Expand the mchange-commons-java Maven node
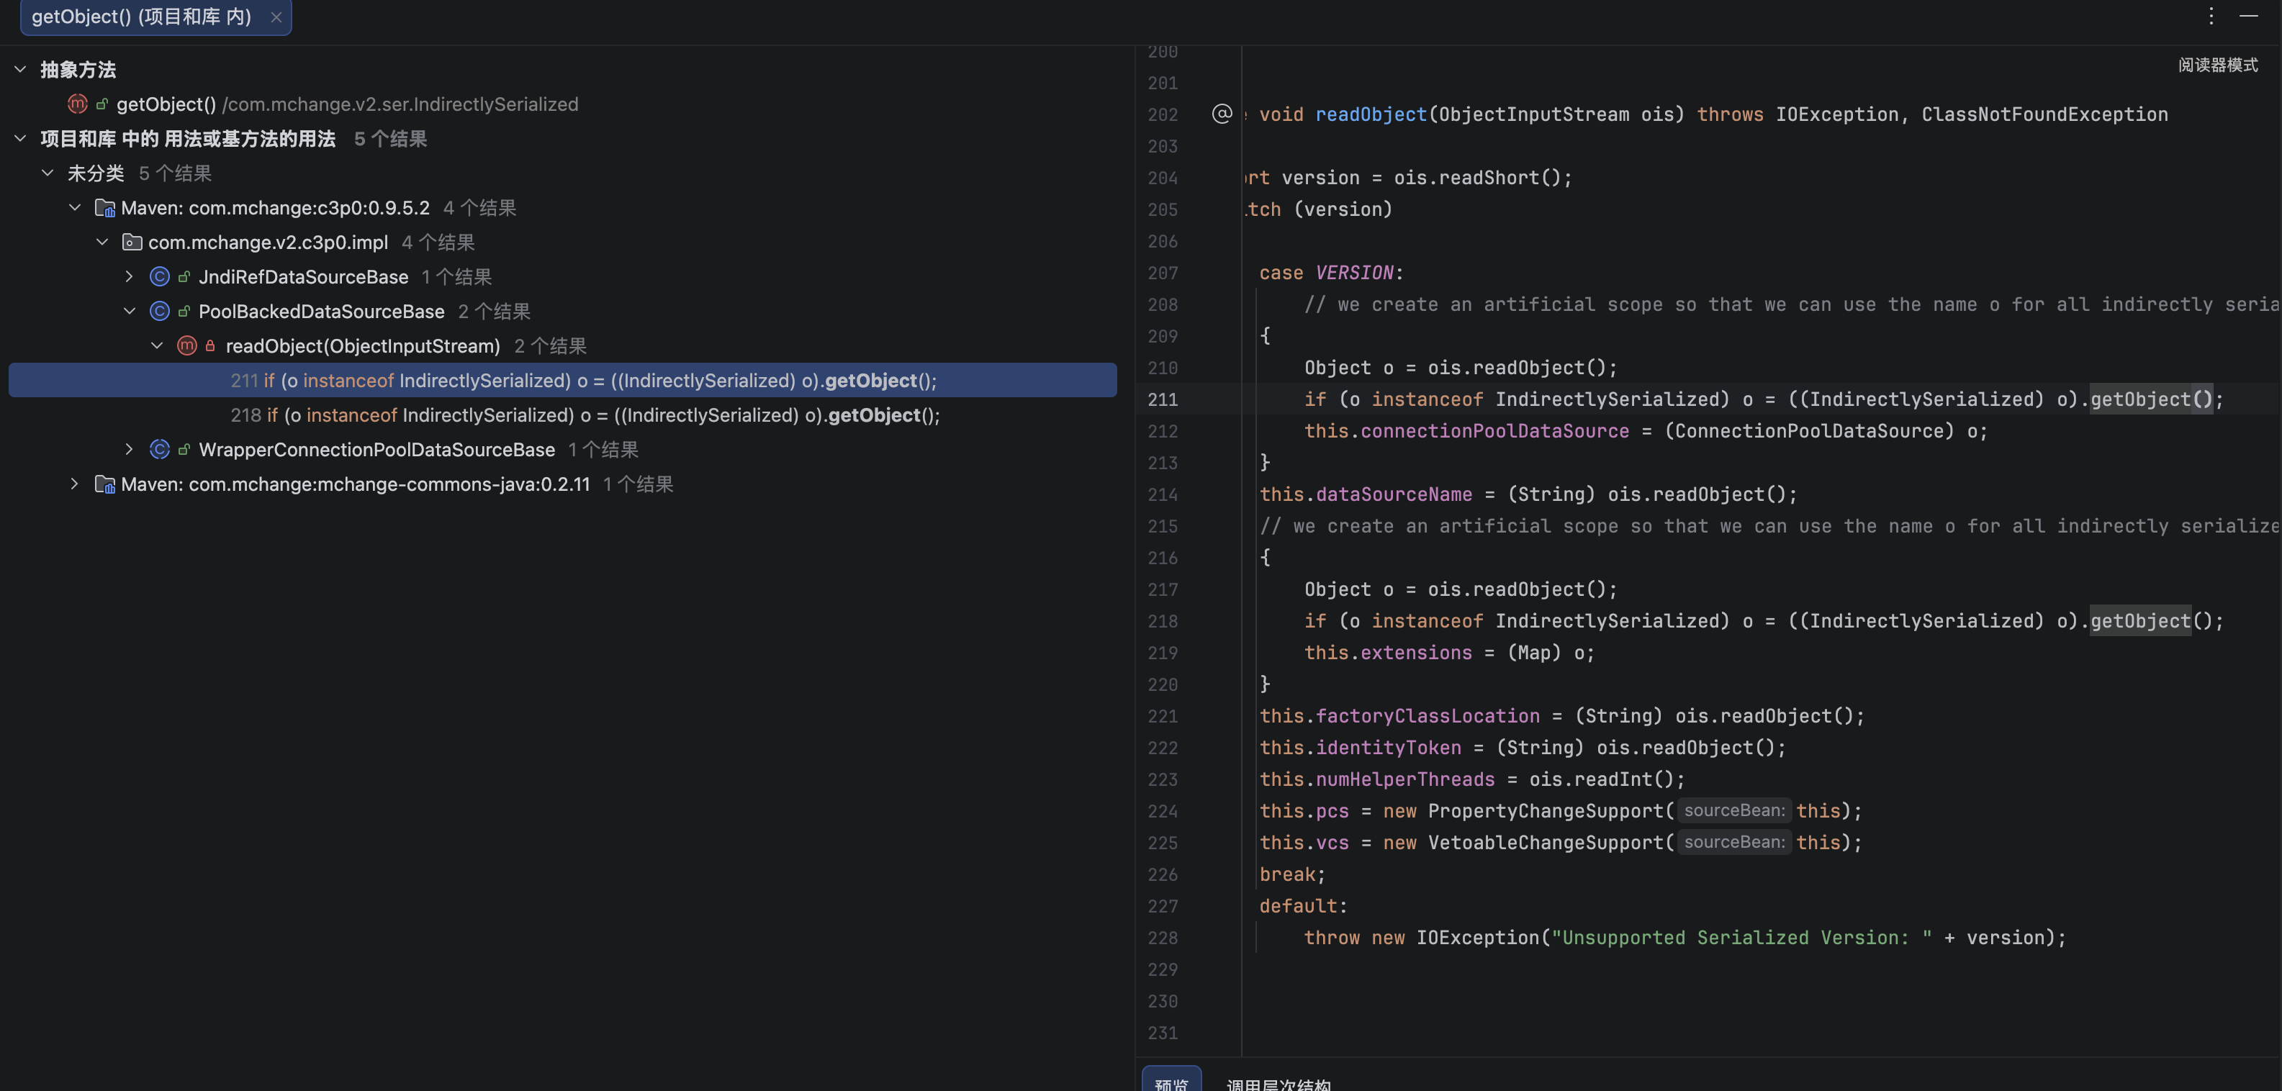Viewport: 2282px width, 1091px height. click(x=74, y=484)
